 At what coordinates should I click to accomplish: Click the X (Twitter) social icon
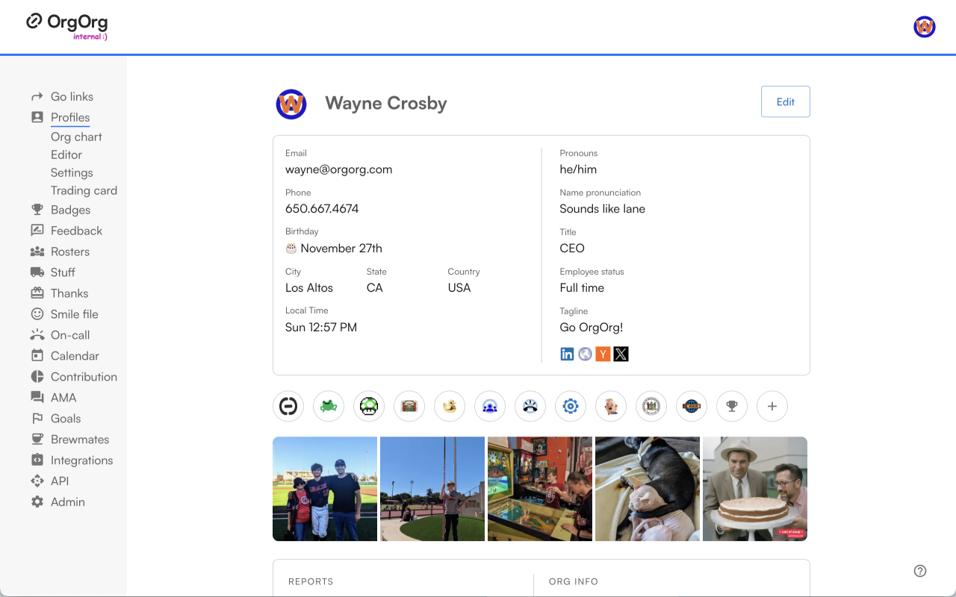[621, 354]
